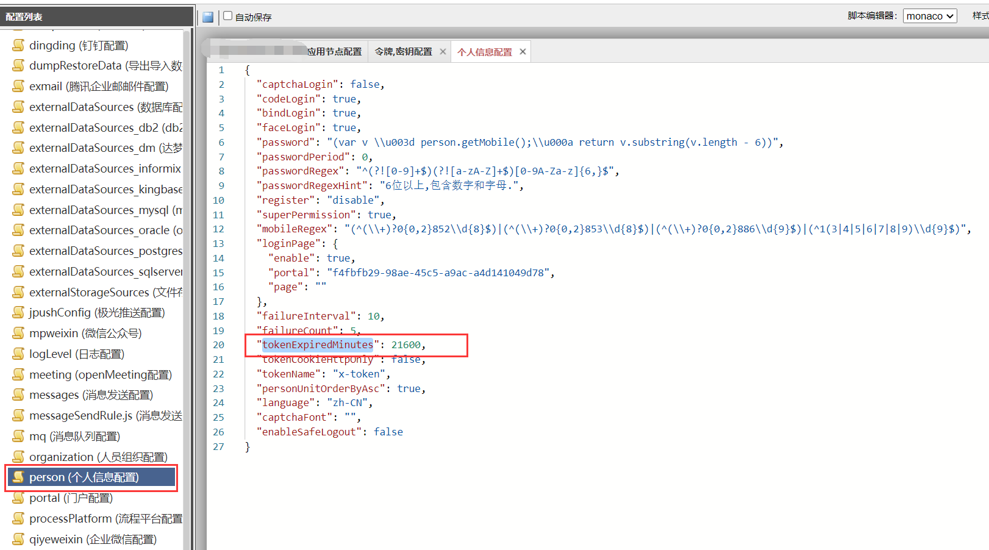Click the icon beside externalDataSources_dm

click(19, 148)
